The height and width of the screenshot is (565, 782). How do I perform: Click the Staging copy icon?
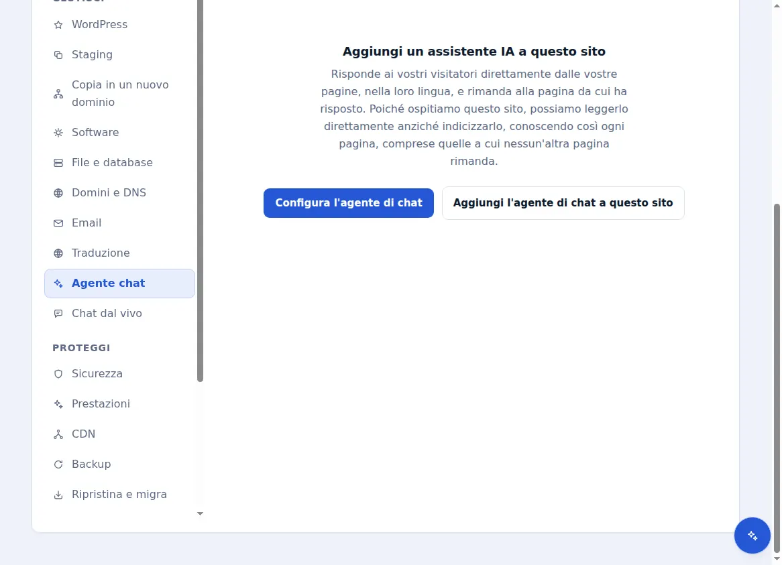(x=58, y=55)
